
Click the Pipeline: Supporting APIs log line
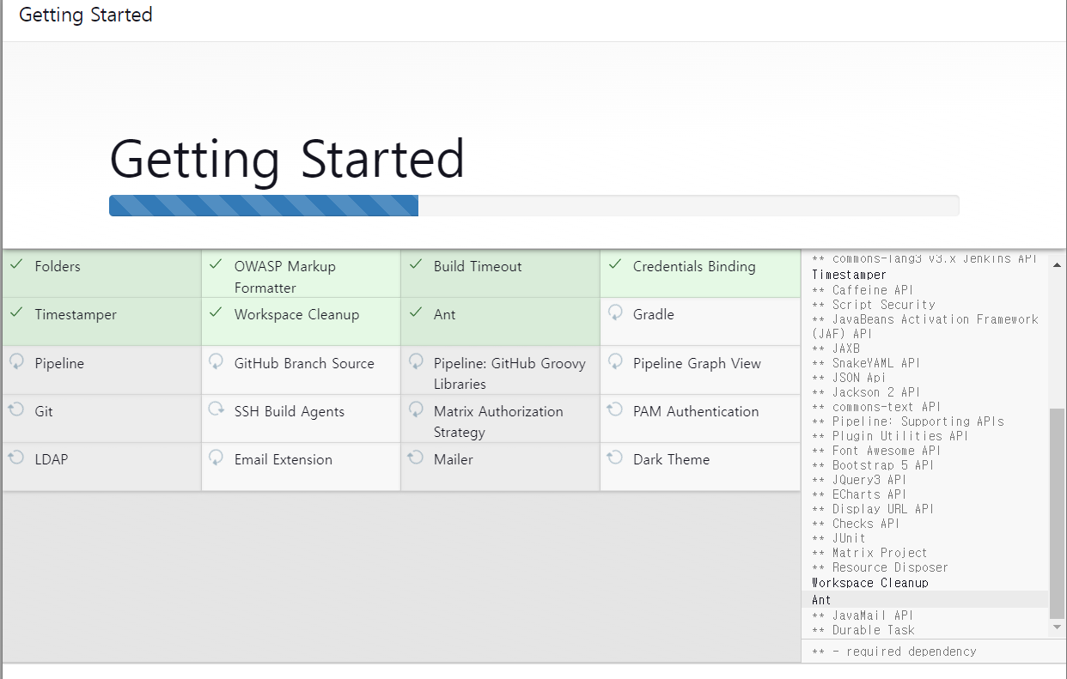tap(908, 421)
